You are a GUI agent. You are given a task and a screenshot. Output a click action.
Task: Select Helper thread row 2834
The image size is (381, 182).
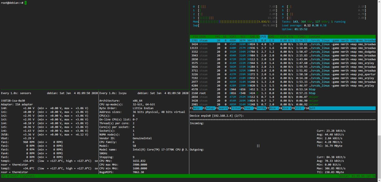(283, 97)
